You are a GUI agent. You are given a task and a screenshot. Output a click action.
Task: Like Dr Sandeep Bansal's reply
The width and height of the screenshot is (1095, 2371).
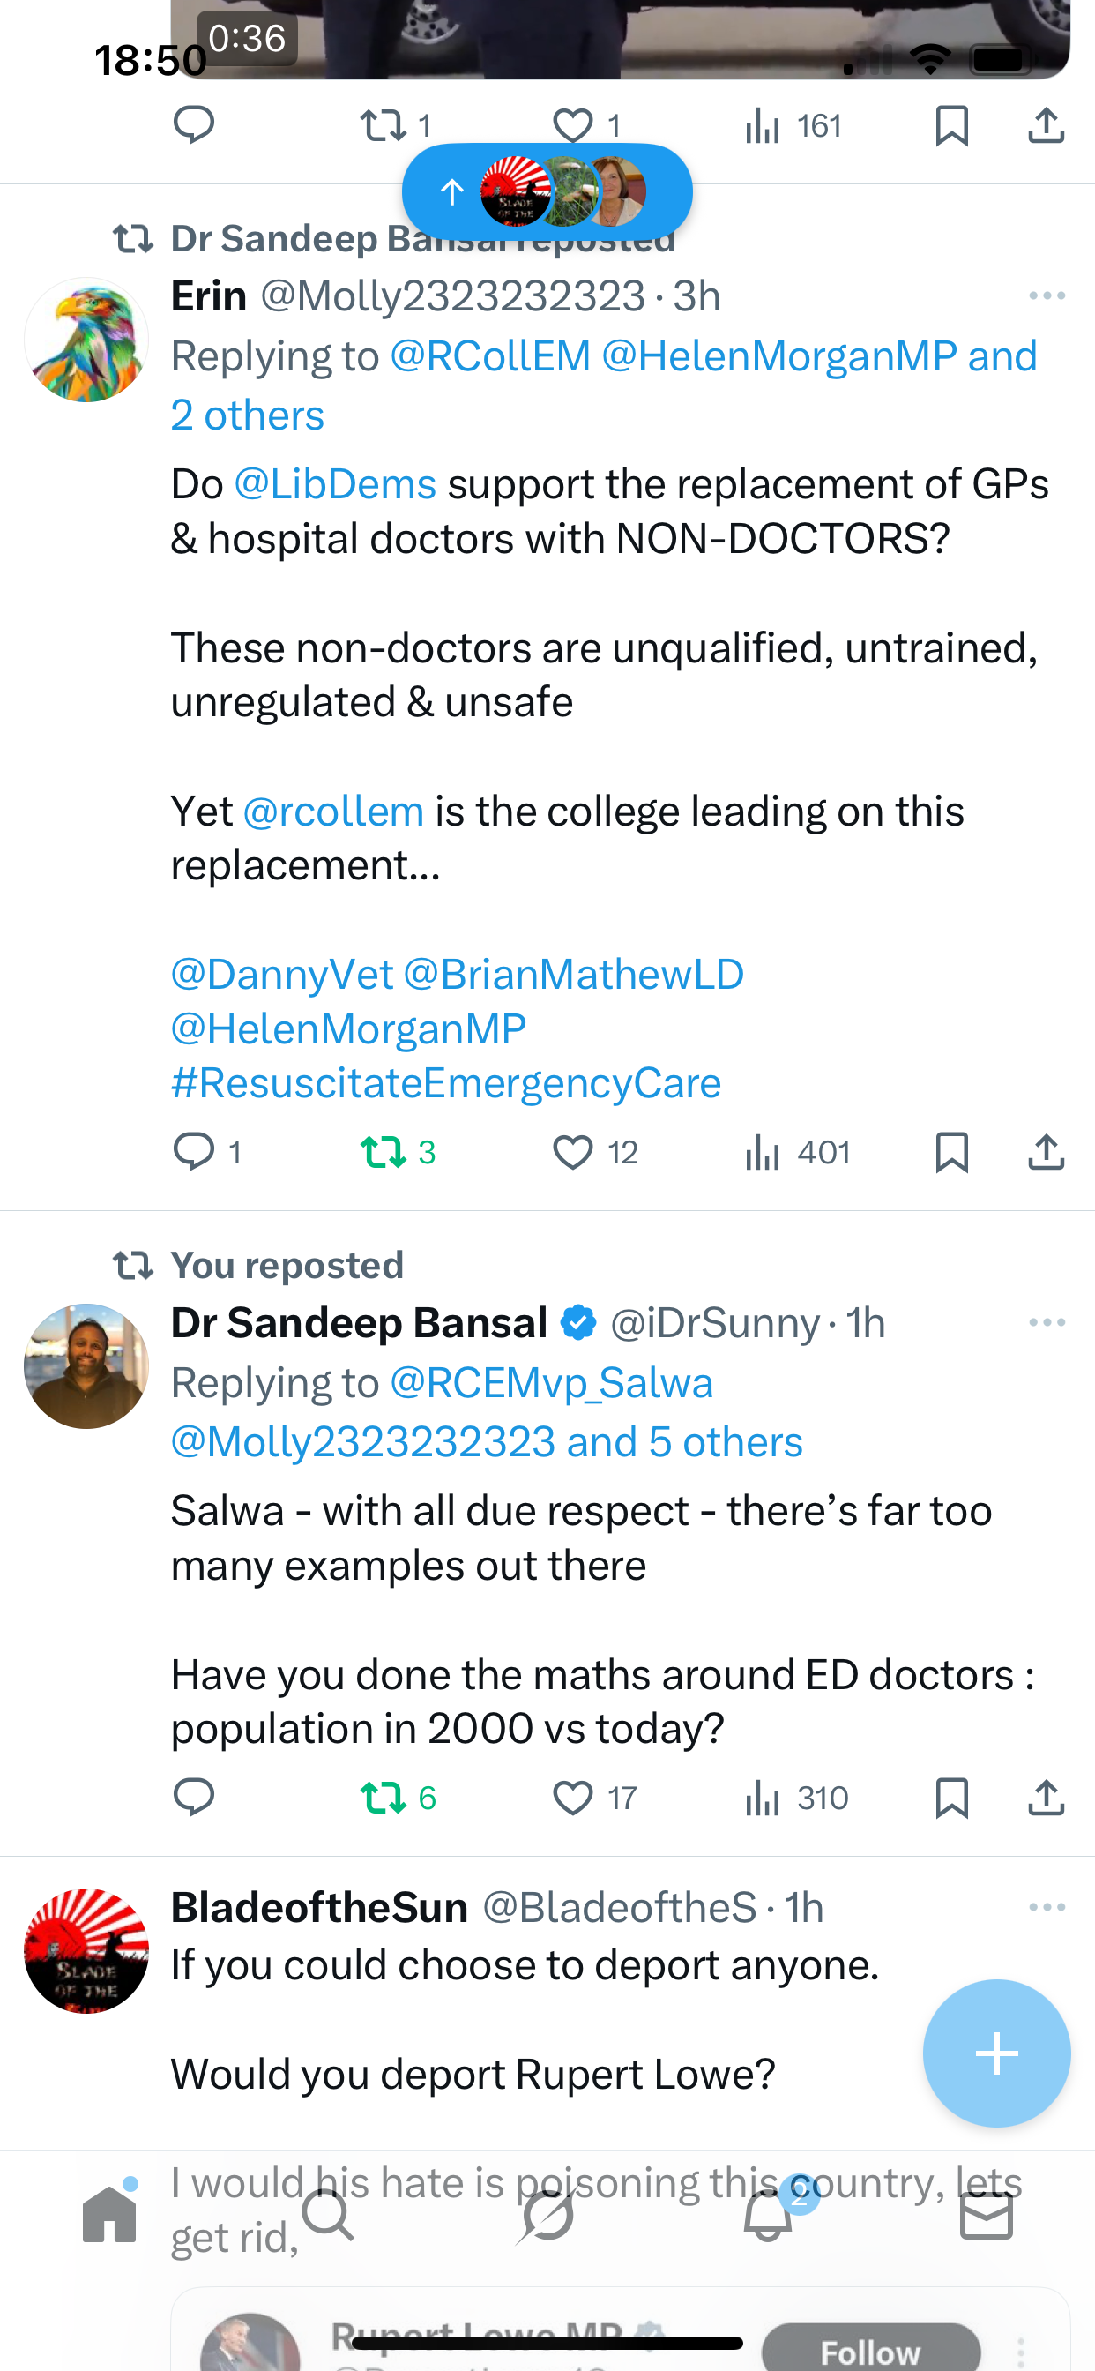(x=573, y=1798)
